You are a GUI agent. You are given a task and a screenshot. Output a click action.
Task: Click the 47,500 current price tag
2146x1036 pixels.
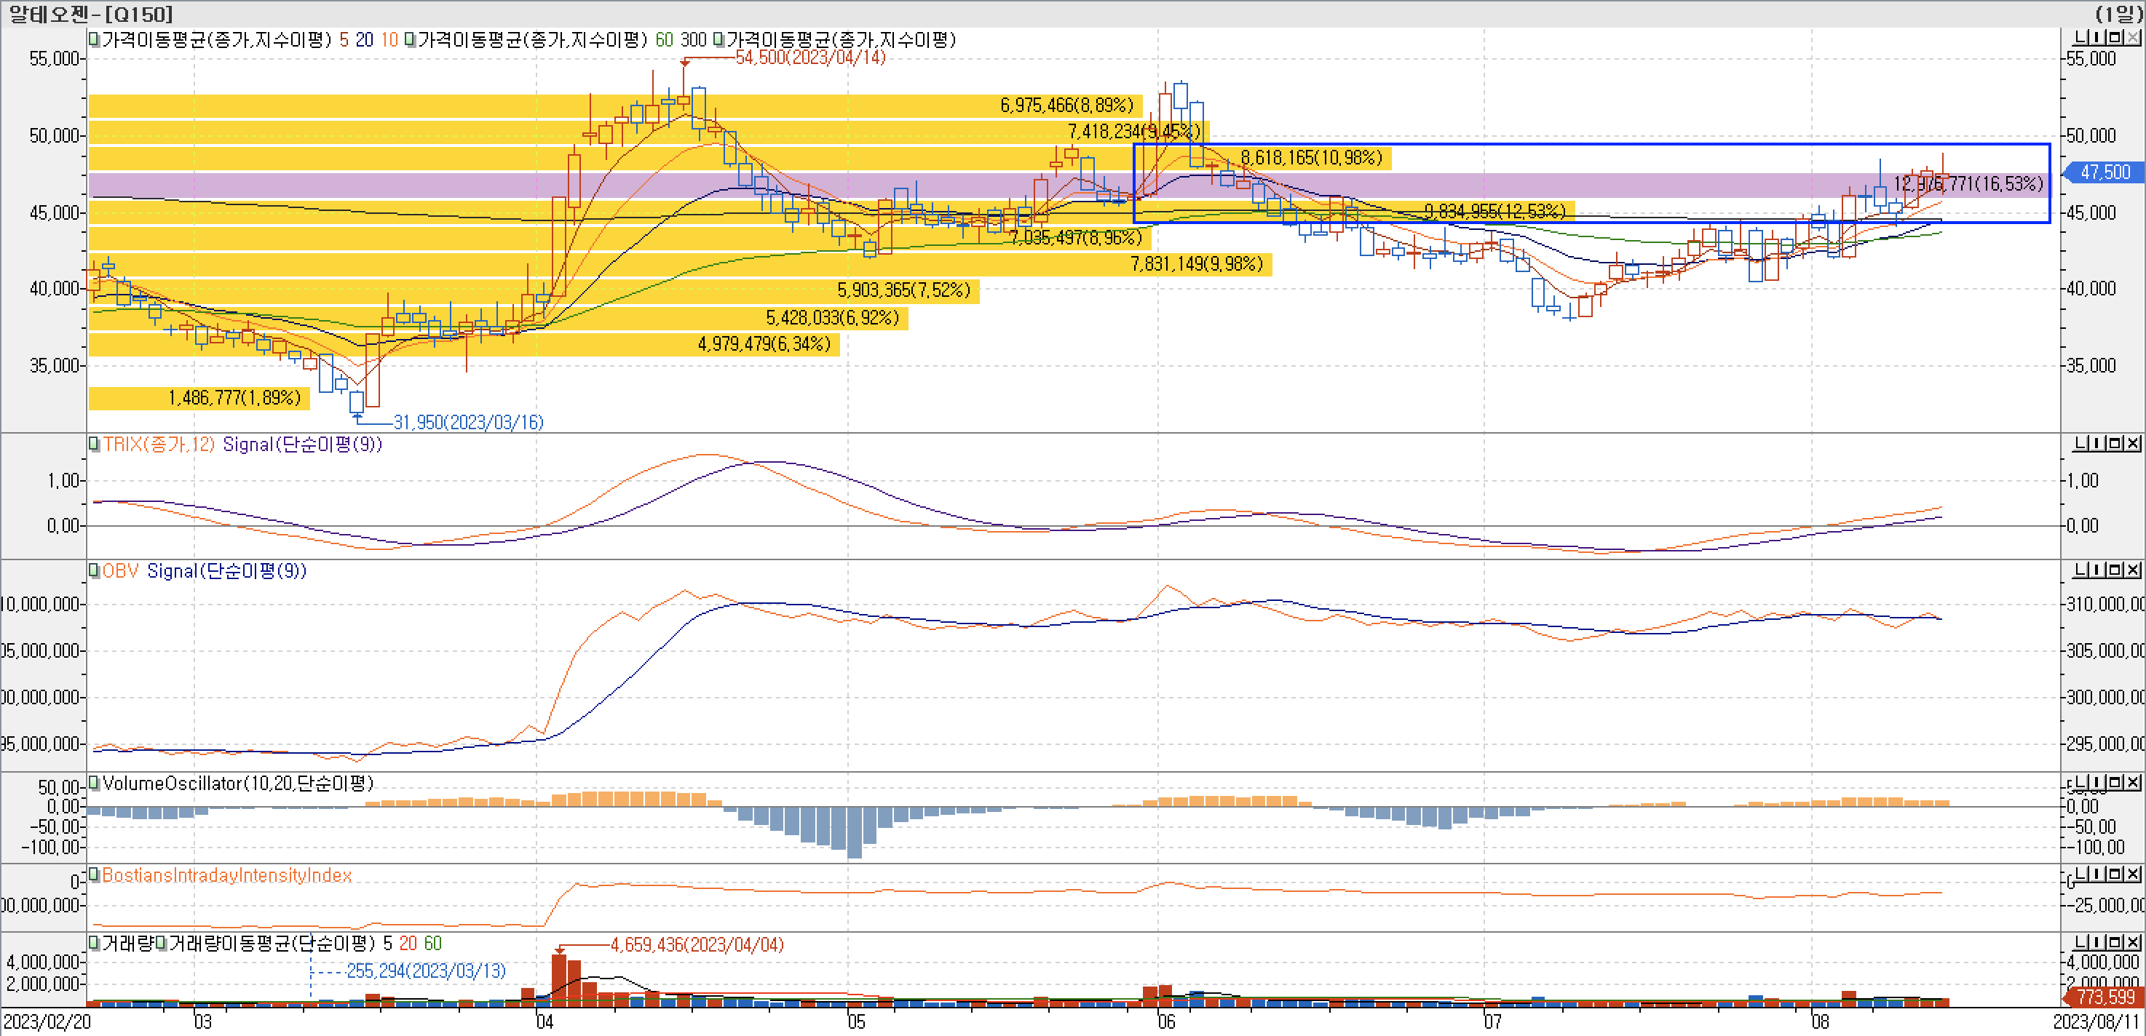(x=2105, y=172)
